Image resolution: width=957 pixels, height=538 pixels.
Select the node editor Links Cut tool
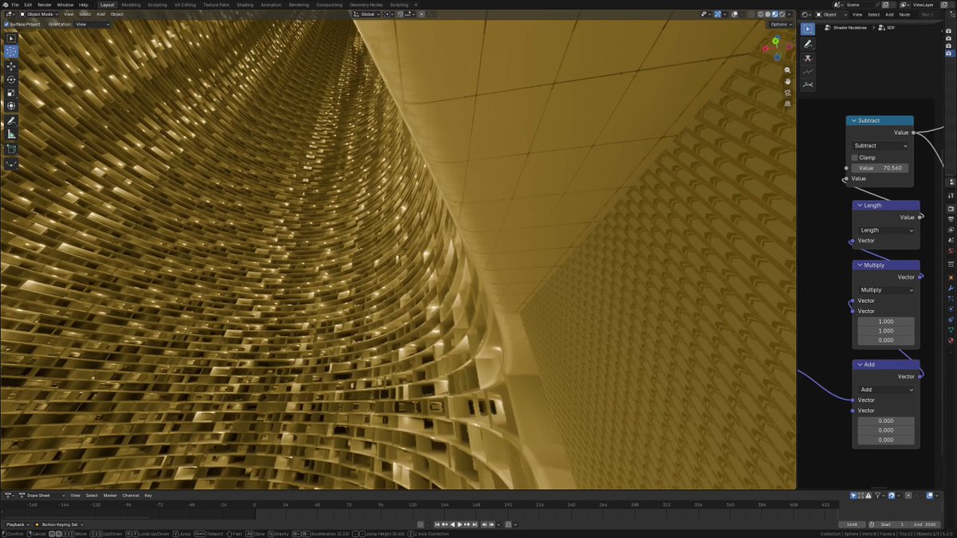808,59
